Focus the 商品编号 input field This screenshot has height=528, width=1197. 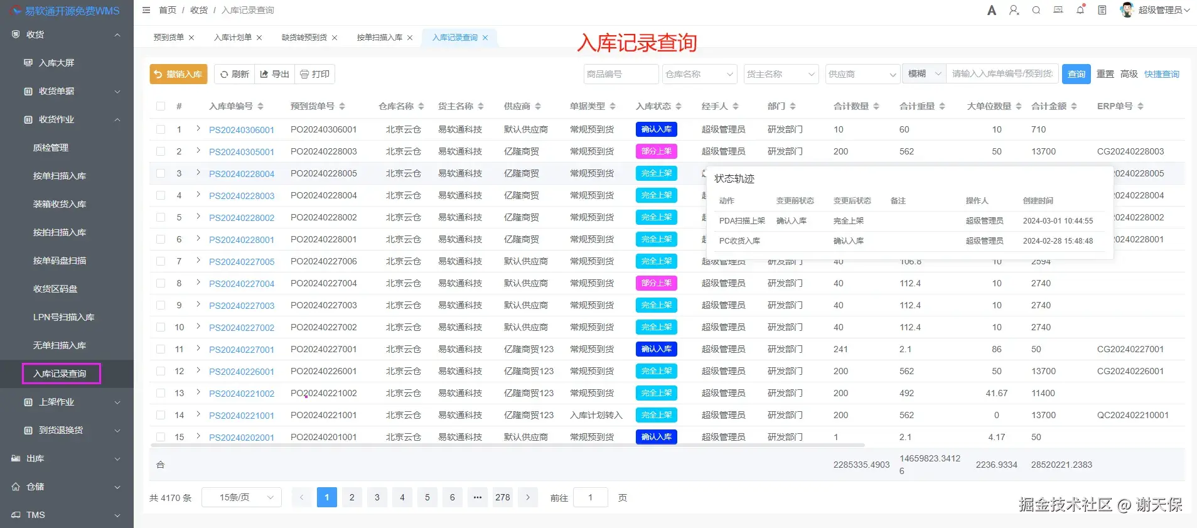click(x=621, y=74)
